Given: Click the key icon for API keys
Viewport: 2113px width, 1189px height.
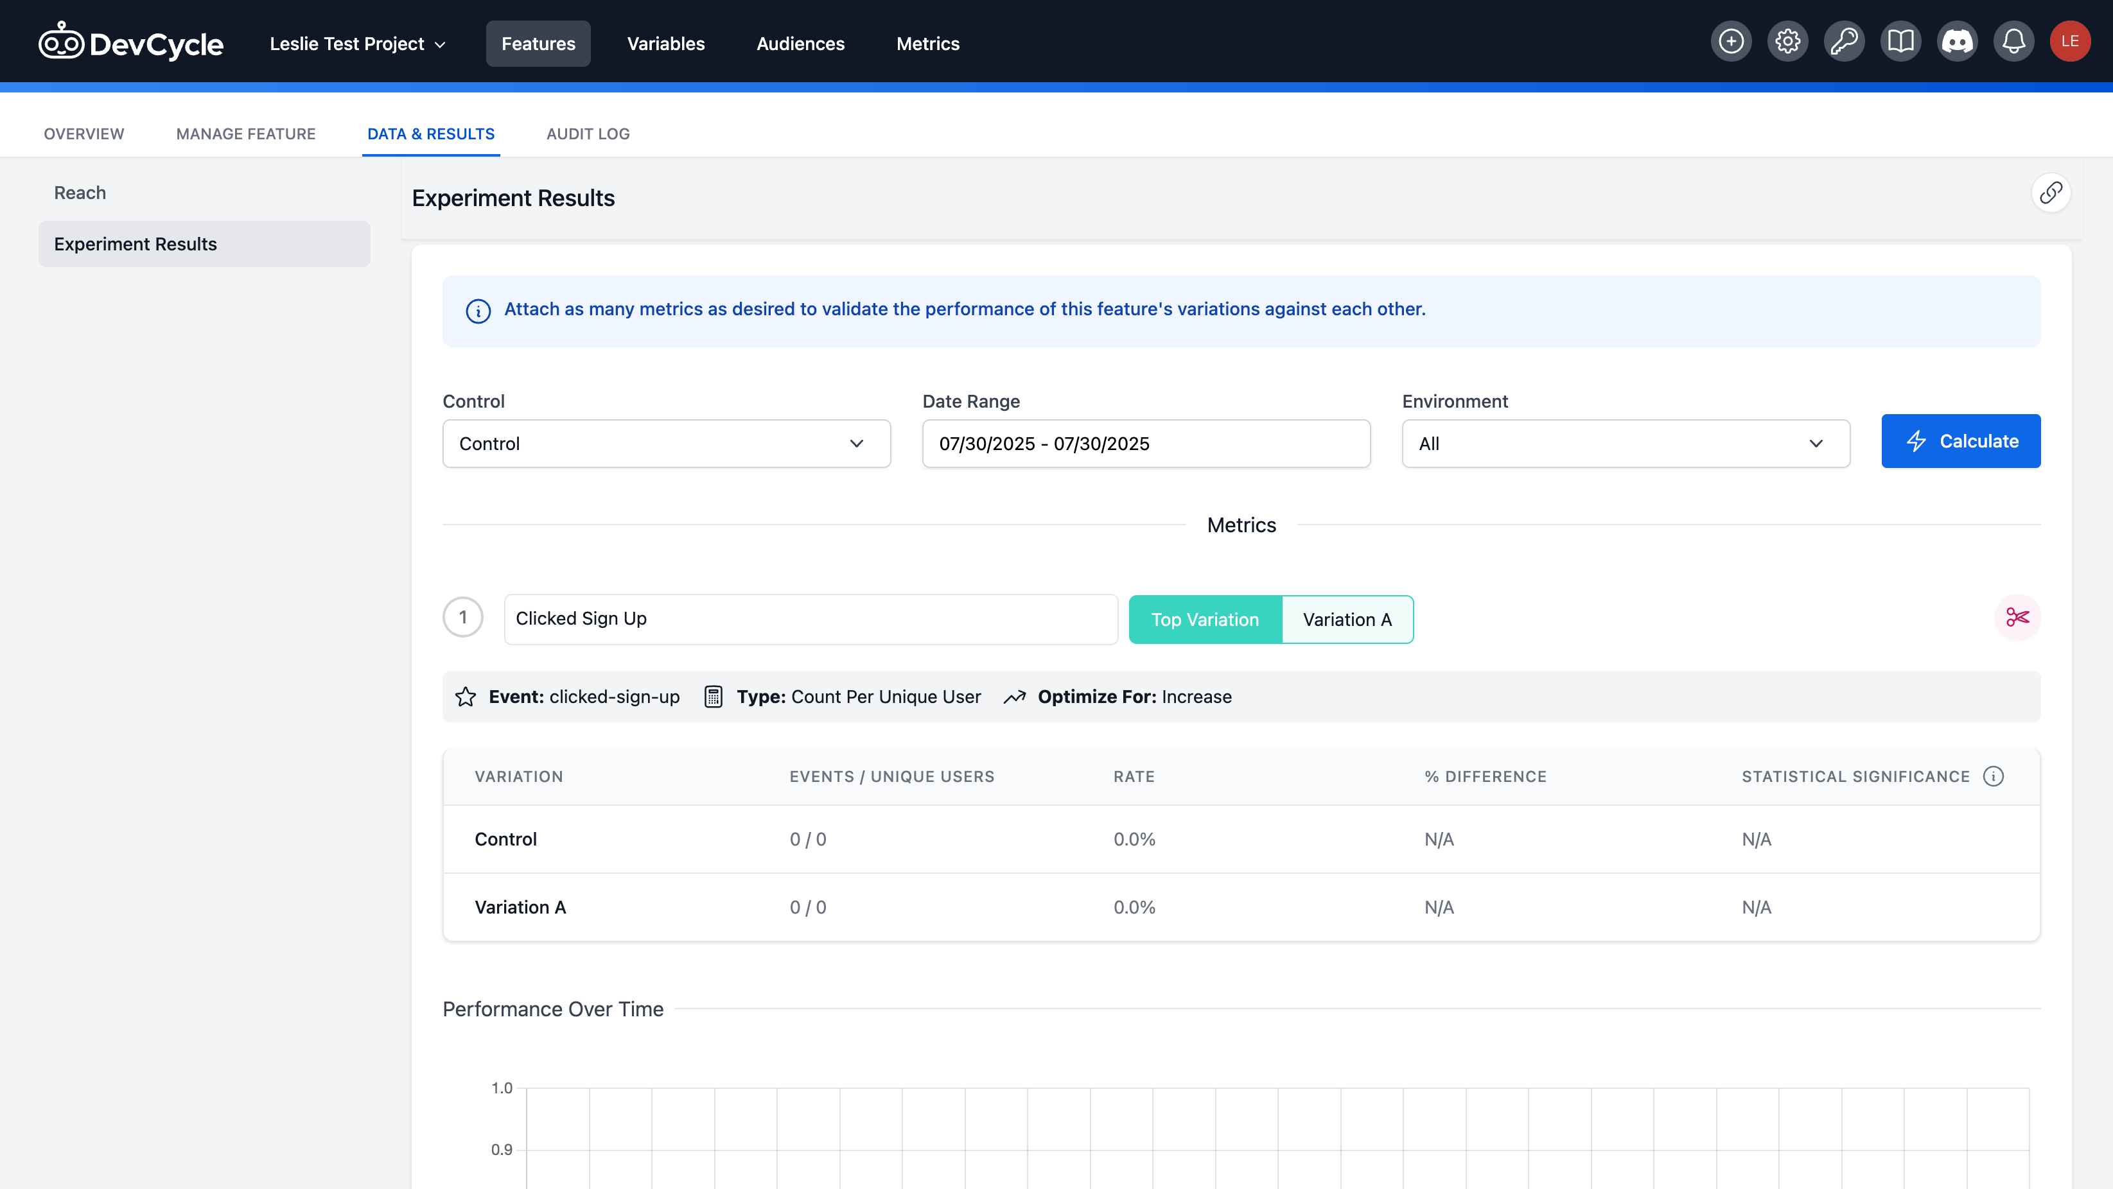Looking at the screenshot, I should (1844, 42).
